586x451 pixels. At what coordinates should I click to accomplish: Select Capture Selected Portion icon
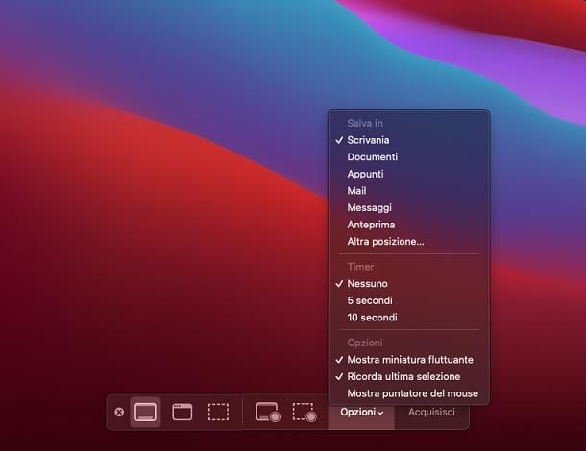(218, 413)
